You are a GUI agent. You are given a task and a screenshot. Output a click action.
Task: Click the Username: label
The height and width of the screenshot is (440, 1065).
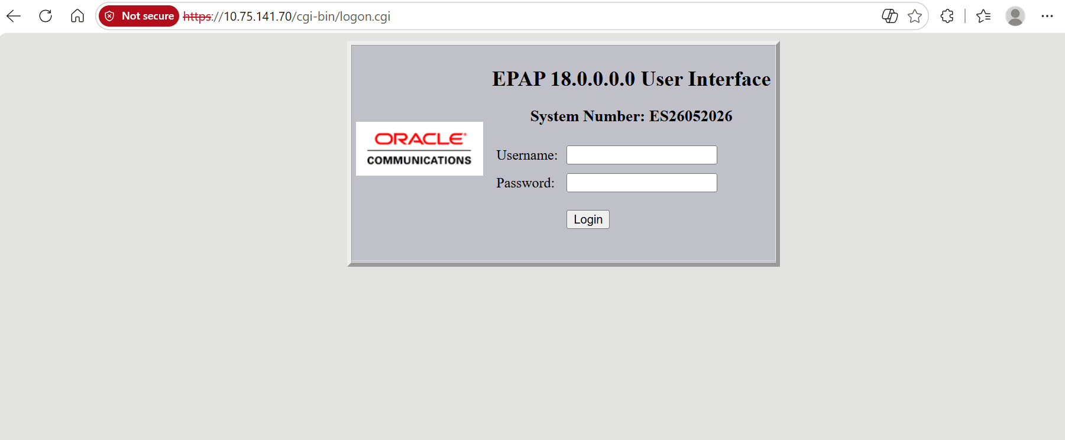[527, 155]
